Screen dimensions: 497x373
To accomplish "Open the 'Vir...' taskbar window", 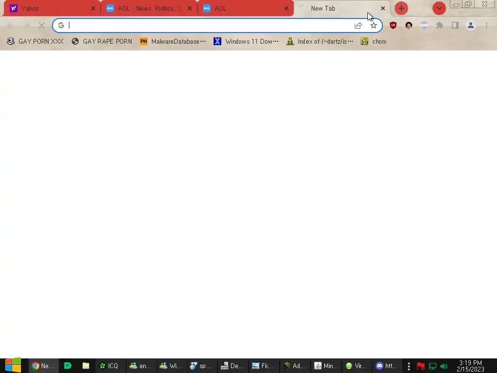I will pos(356,366).
